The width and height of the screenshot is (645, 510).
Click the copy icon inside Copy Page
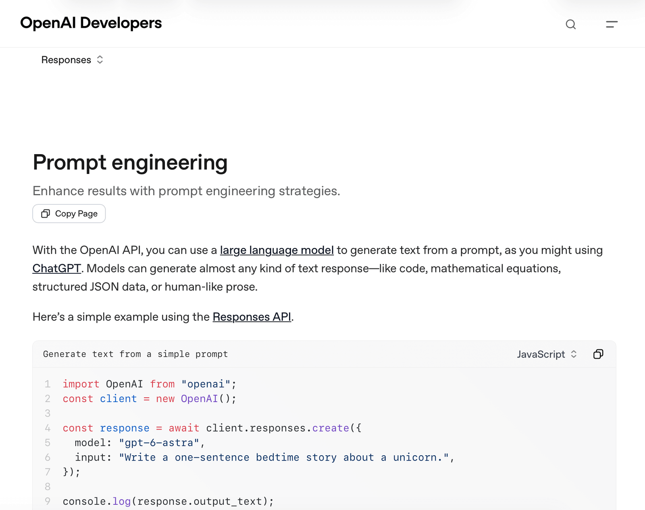[x=46, y=213]
